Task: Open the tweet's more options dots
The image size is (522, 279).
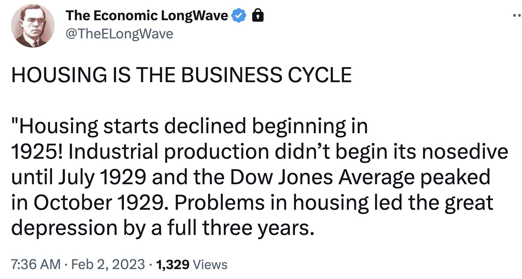Action: pos(517,15)
